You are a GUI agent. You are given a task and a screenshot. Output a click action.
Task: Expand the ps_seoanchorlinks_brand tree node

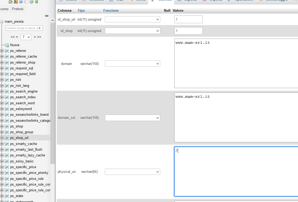click(x=2, y=114)
